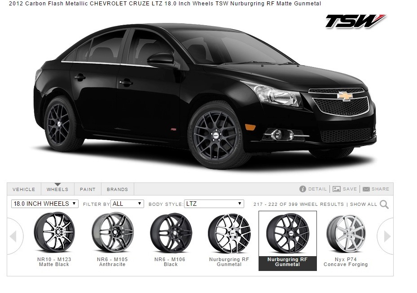
Task: Open the DETAIL info for this wheel
Action: pyautogui.click(x=313, y=189)
